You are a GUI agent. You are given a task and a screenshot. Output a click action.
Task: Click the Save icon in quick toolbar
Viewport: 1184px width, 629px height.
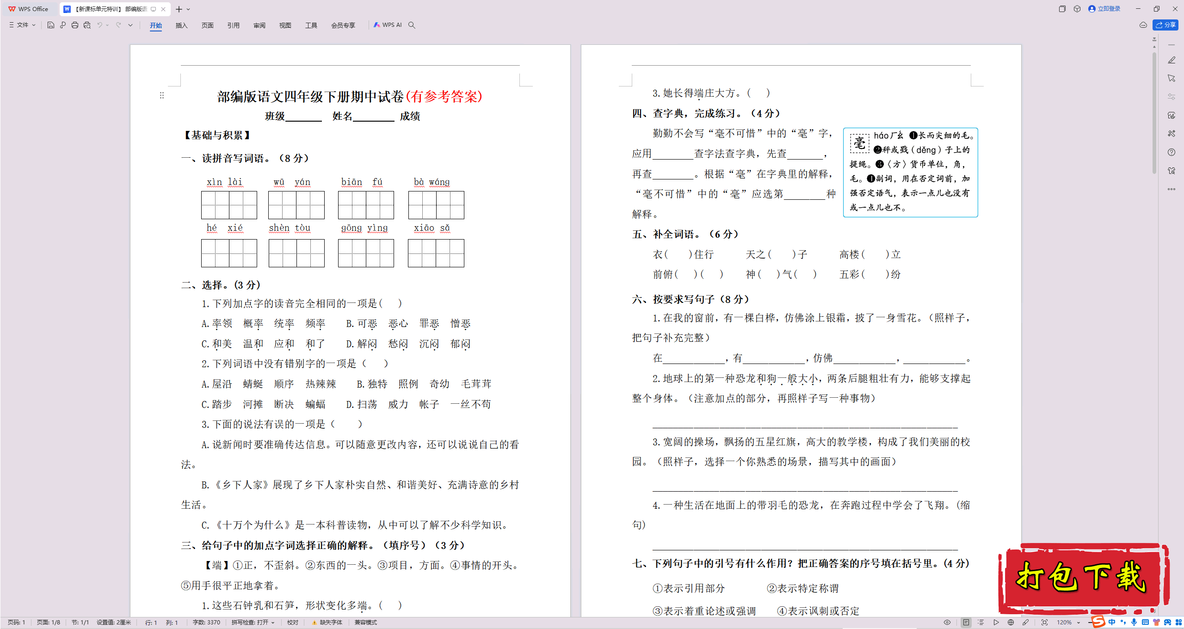pyautogui.click(x=51, y=25)
